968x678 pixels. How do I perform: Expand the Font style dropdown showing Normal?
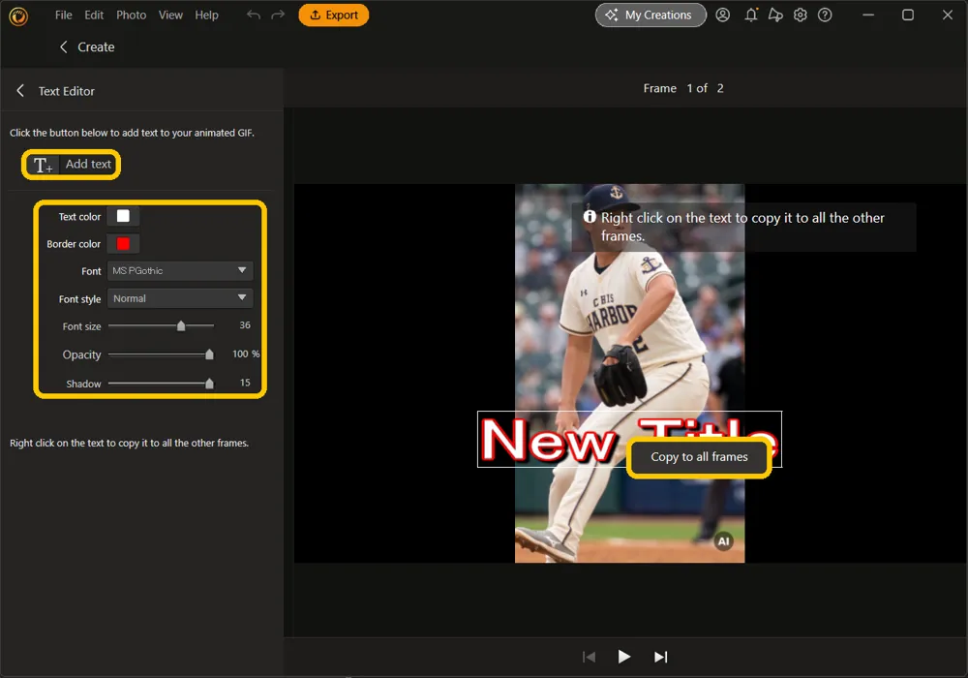[180, 298]
